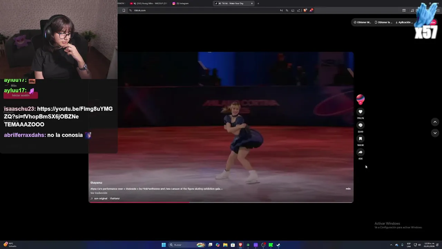Open Steam from the taskbar

pos(278,245)
